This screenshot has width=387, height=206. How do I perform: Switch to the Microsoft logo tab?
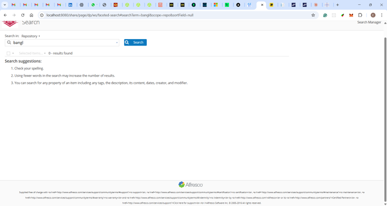(216, 5)
